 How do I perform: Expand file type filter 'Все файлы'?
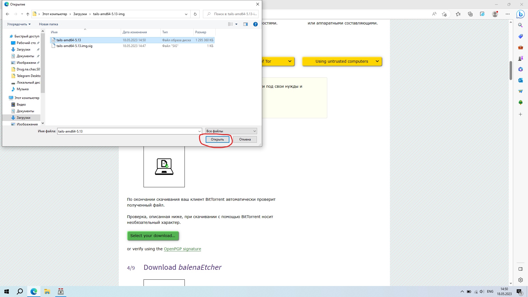tap(231, 131)
